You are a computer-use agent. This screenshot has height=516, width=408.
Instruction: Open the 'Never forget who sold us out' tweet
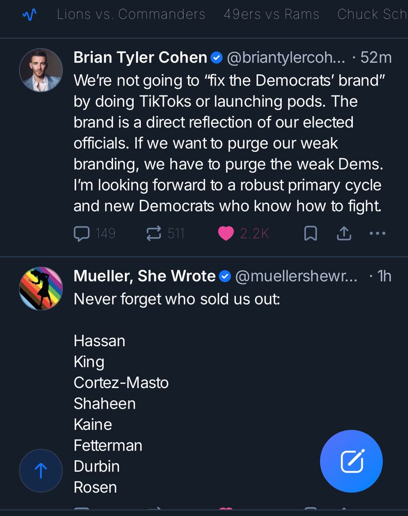pos(177,299)
